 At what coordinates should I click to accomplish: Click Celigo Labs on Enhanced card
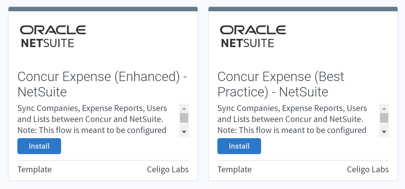pyautogui.click(x=168, y=169)
